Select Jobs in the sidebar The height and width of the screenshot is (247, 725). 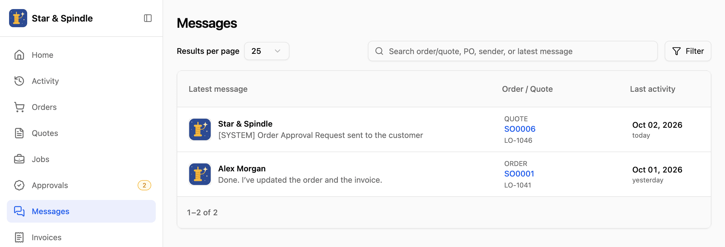pyautogui.click(x=81, y=159)
